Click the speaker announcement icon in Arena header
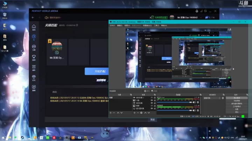The width and height of the screenshot is (252, 141). [x=47, y=17]
